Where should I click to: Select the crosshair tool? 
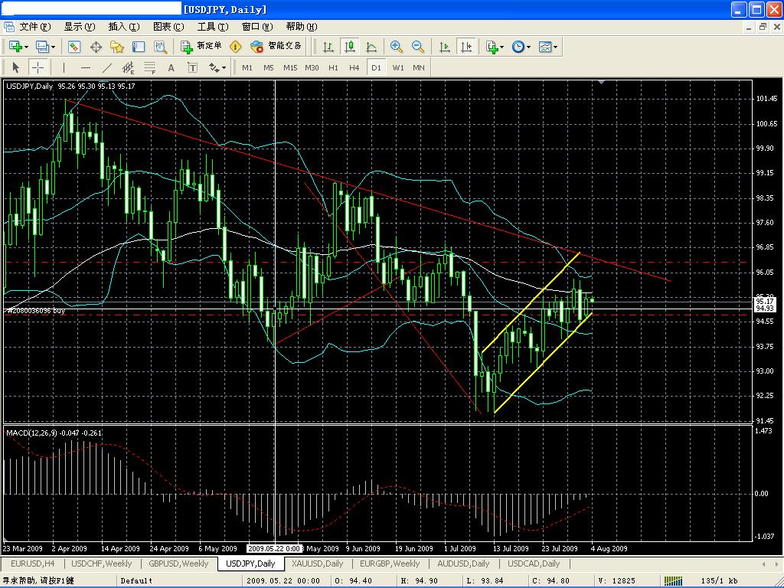(38, 67)
